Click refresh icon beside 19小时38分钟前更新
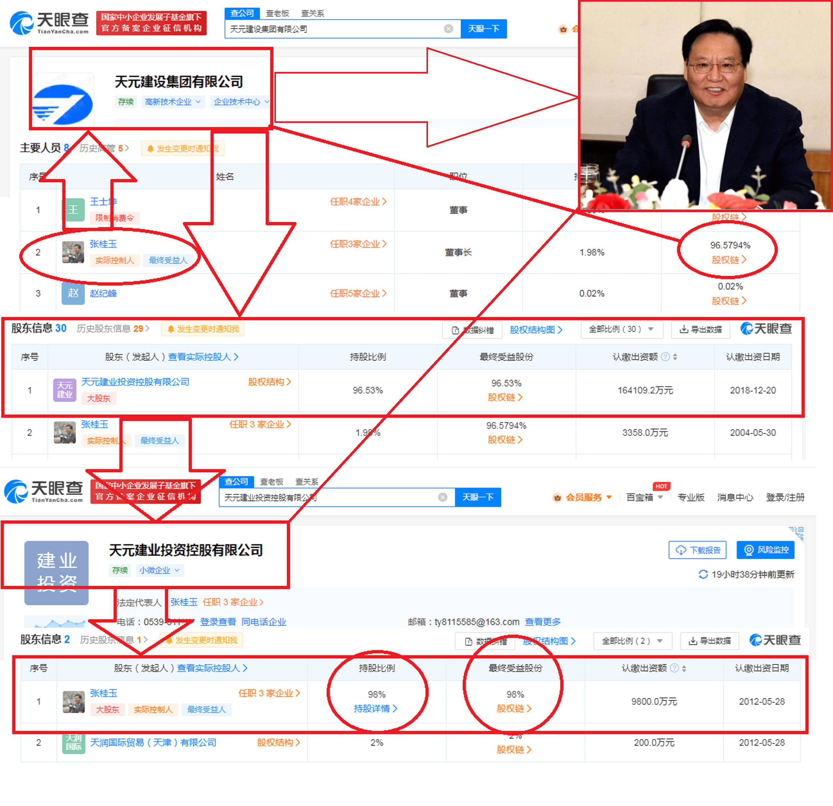Viewport: 833px width, 806px height. point(703,574)
